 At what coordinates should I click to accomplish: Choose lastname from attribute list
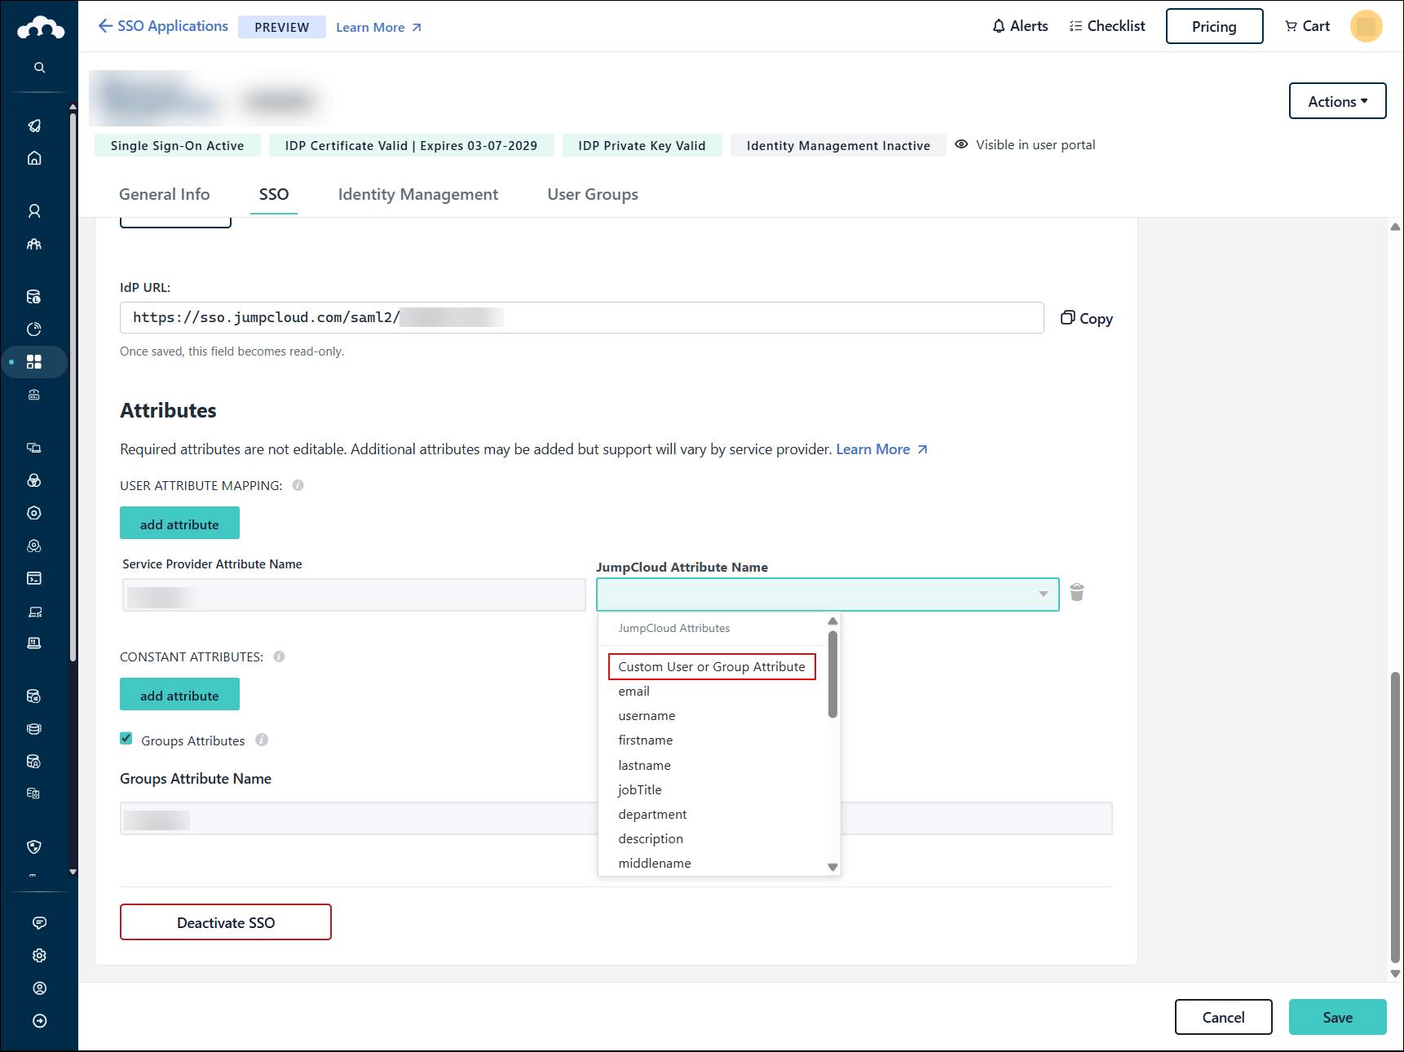pyautogui.click(x=645, y=766)
